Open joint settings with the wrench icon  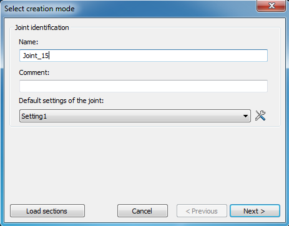click(x=260, y=115)
